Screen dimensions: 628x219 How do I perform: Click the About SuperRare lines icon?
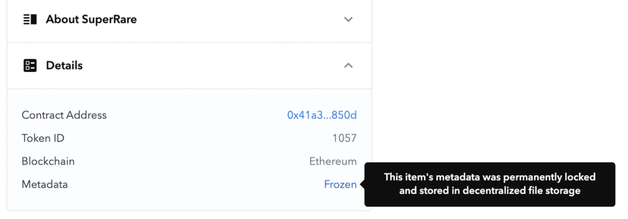[x=30, y=19]
